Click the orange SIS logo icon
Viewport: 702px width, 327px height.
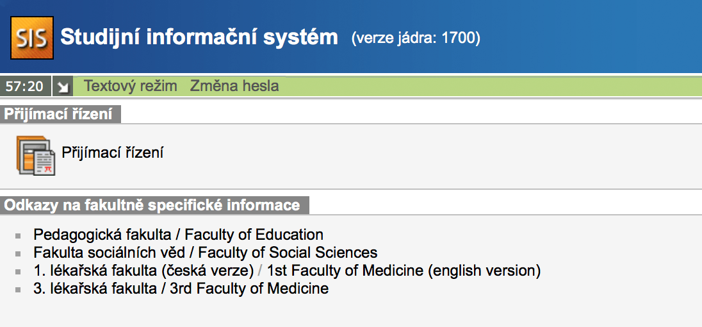click(x=29, y=37)
